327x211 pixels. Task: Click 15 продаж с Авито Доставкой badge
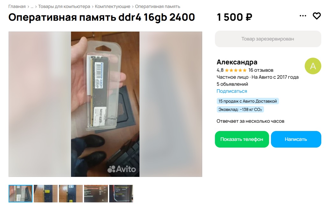pos(247,101)
